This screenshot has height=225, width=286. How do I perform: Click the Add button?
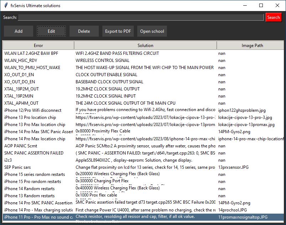(19, 31)
